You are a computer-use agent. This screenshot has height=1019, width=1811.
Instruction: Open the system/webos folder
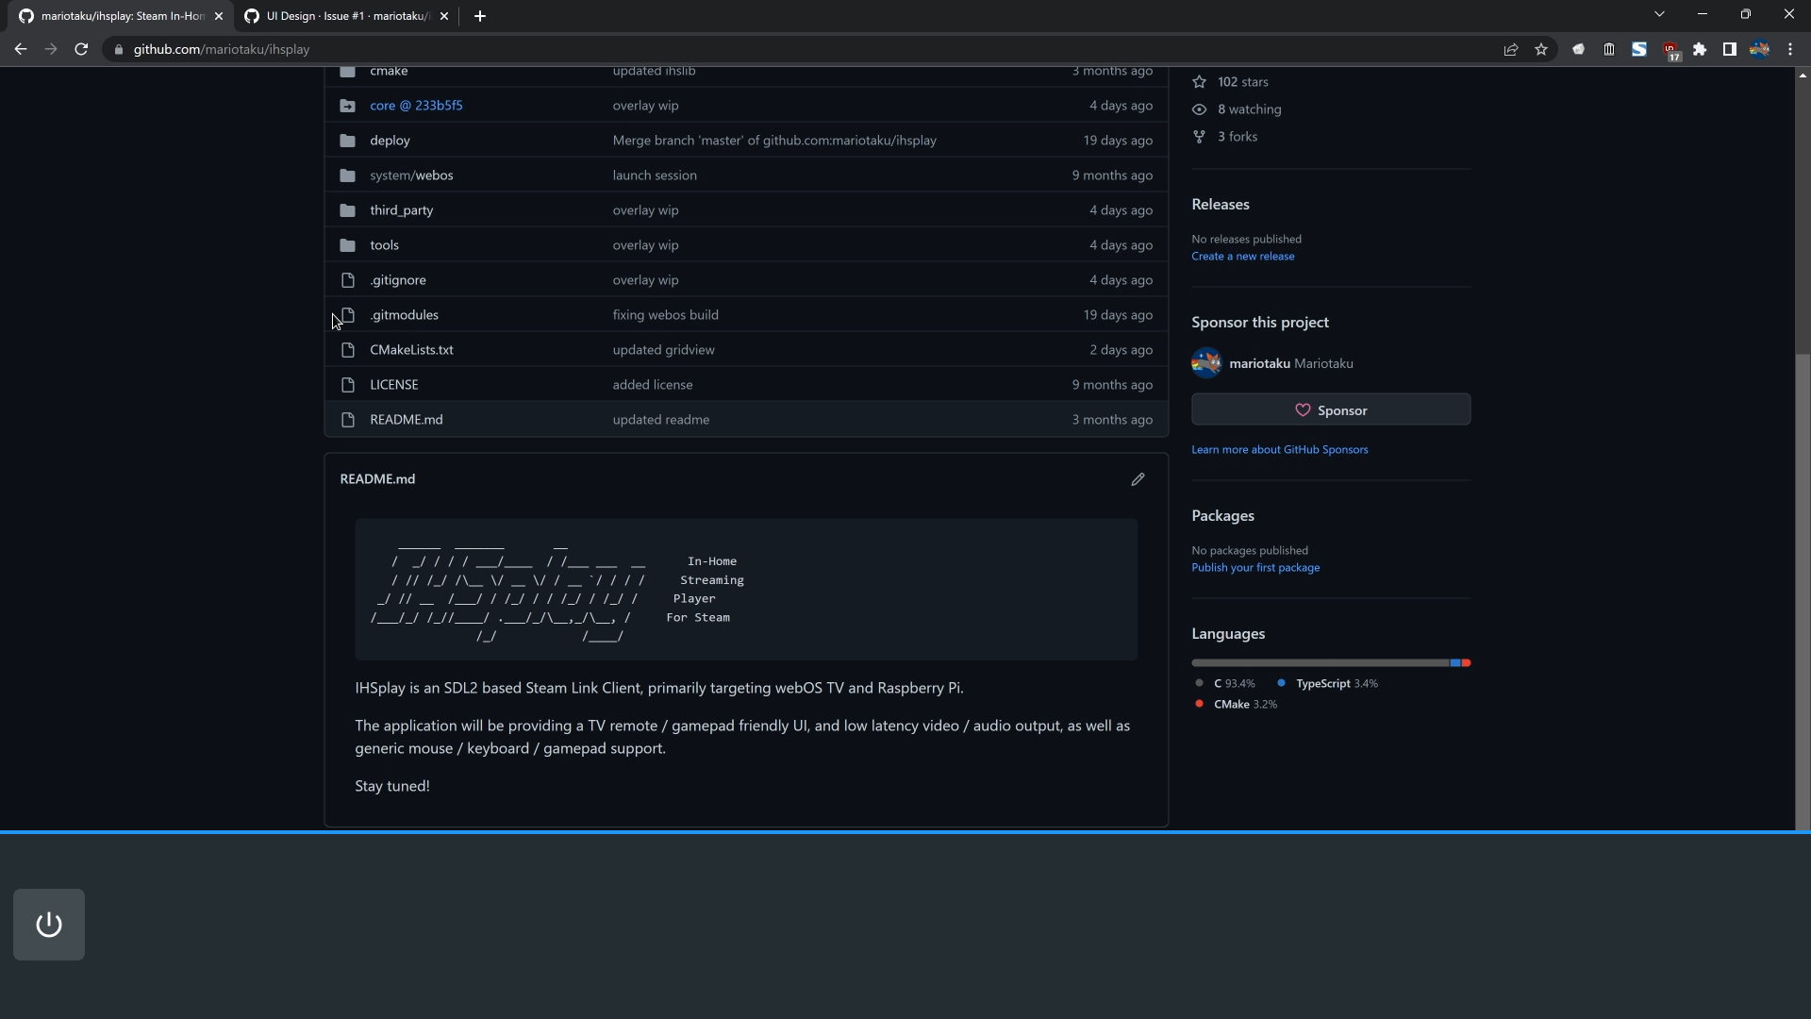pyautogui.click(x=411, y=175)
